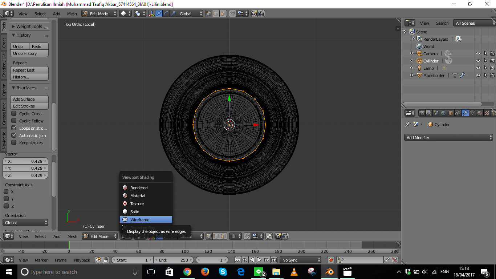Image resolution: width=496 pixels, height=279 pixels.
Task: Open the Object properties tab
Action: 451,113
